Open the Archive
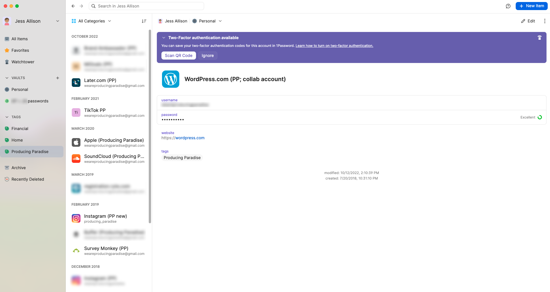The image size is (550, 292). (x=18, y=167)
